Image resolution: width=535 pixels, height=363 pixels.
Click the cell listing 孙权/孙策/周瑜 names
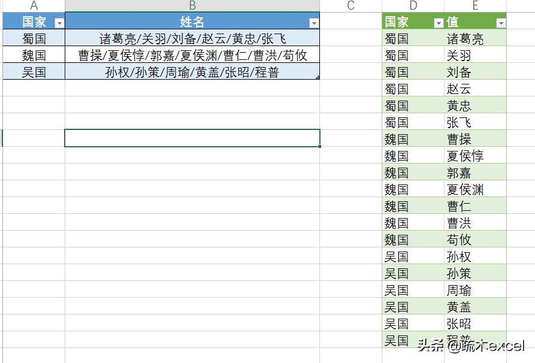tap(192, 66)
